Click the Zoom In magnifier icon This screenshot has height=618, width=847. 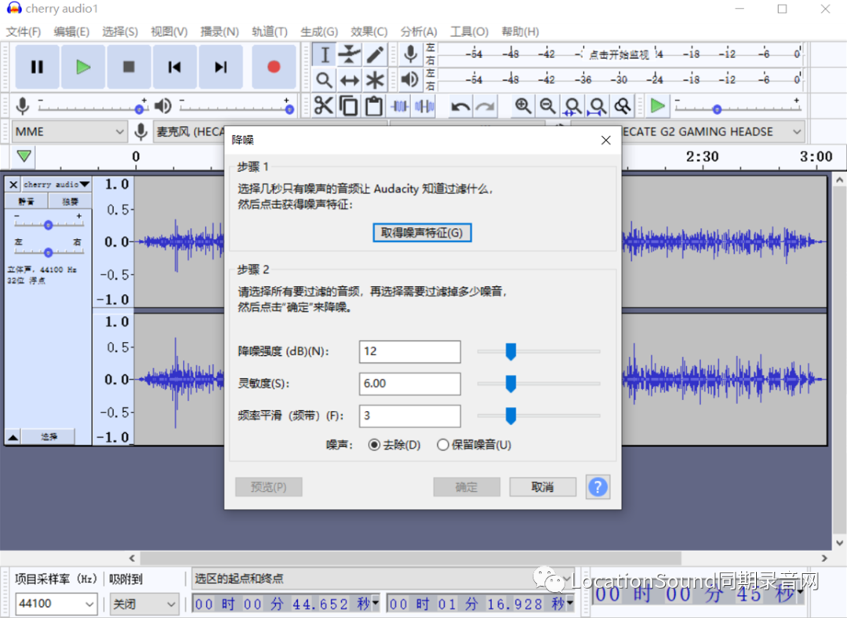click(522, 106)
